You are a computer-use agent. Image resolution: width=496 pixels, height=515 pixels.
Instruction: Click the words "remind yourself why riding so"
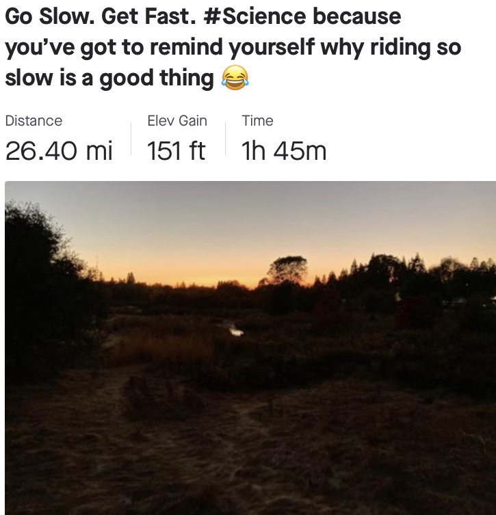coord(306,47)
